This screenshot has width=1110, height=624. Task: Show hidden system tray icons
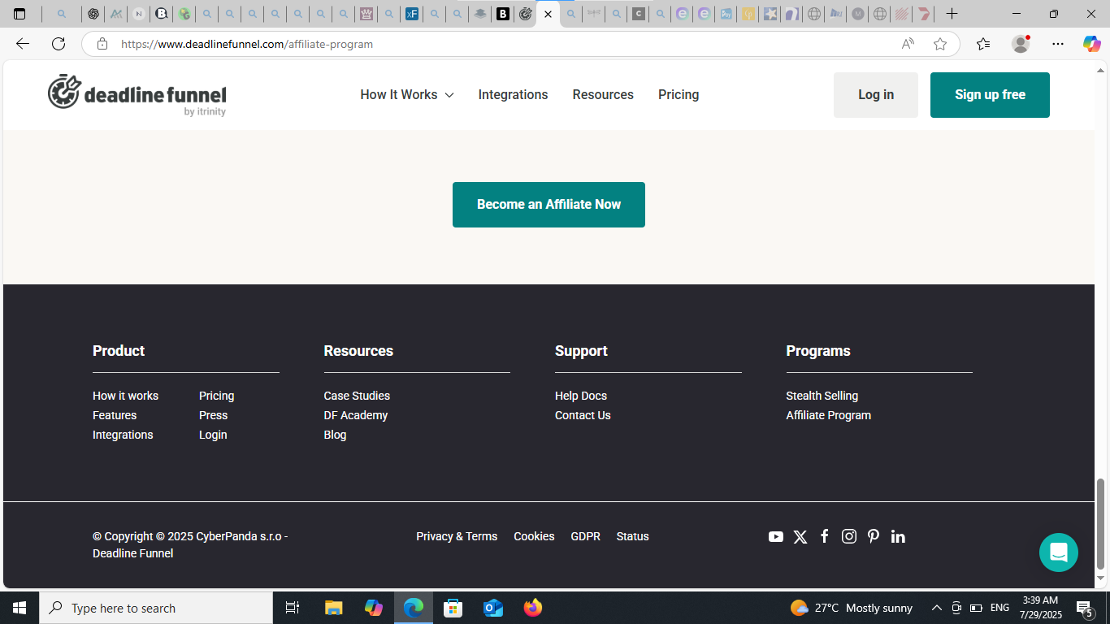coord(936,608)
